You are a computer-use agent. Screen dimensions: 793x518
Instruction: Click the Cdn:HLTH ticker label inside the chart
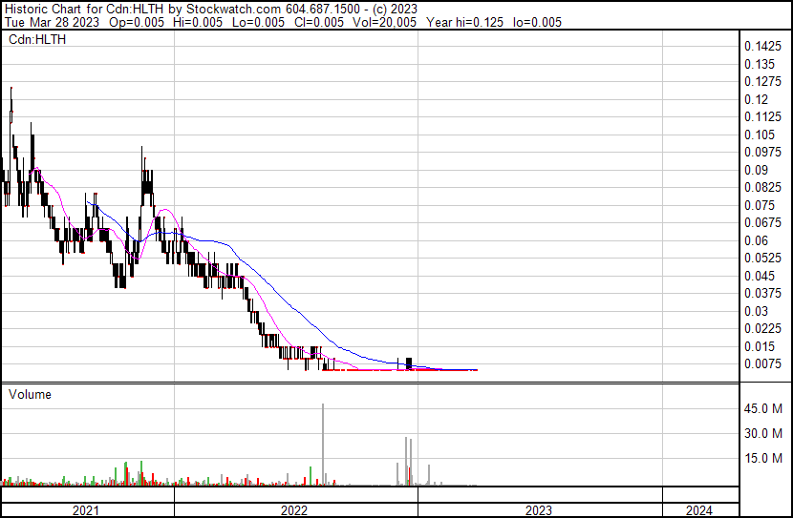click(34, 39)
